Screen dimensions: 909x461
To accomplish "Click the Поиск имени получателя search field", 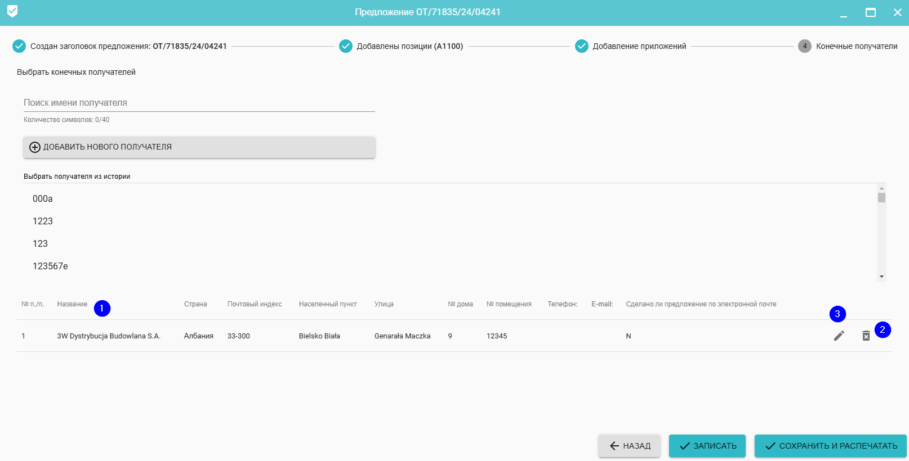I will point(199,102).
